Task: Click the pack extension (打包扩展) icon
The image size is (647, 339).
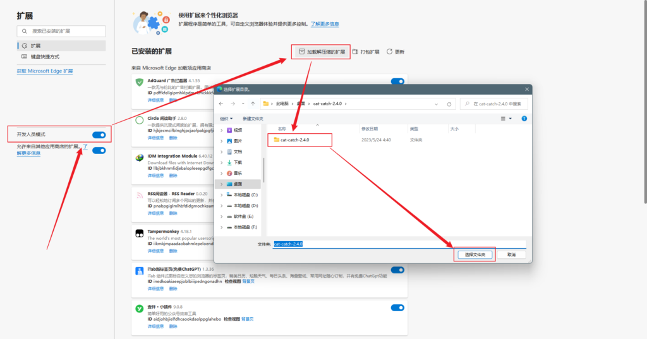Action: [355, 52]
